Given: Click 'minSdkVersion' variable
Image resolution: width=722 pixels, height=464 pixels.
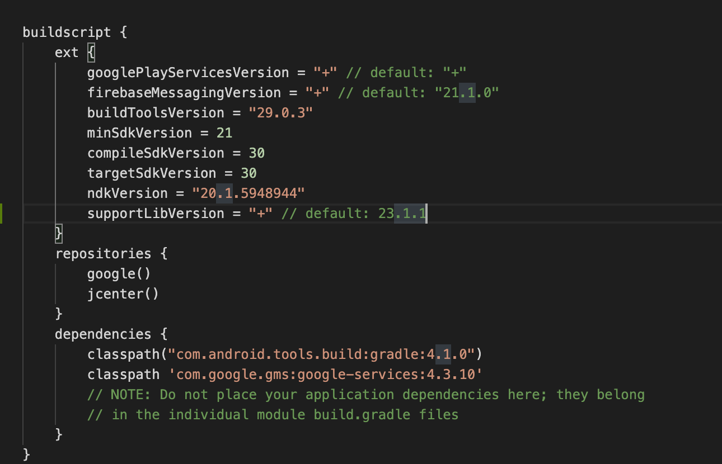Looking at the screenshot, I should click(139, 132).
